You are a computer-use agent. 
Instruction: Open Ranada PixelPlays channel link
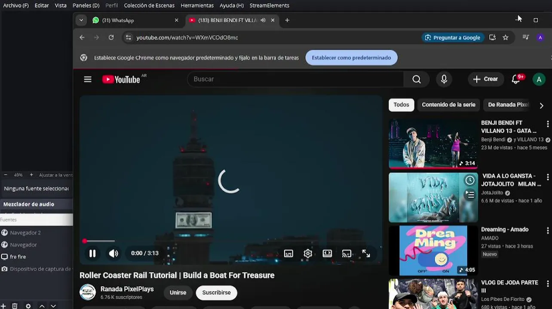(x=127, y=289)
